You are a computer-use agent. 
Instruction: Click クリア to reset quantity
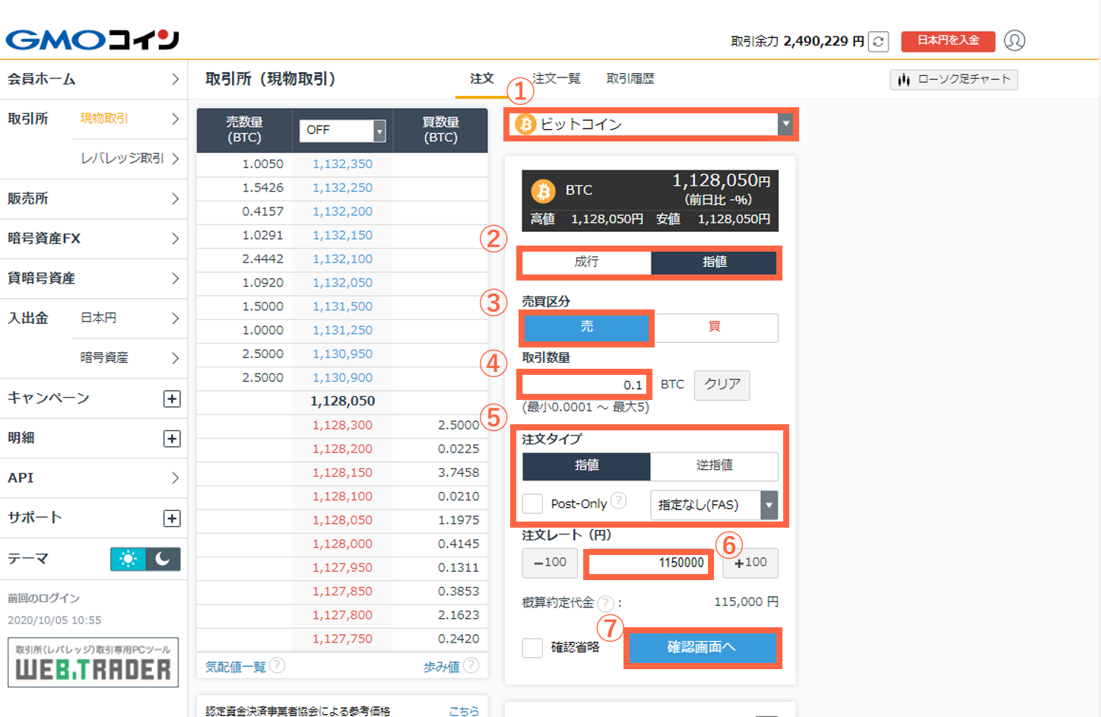(722, 385)
